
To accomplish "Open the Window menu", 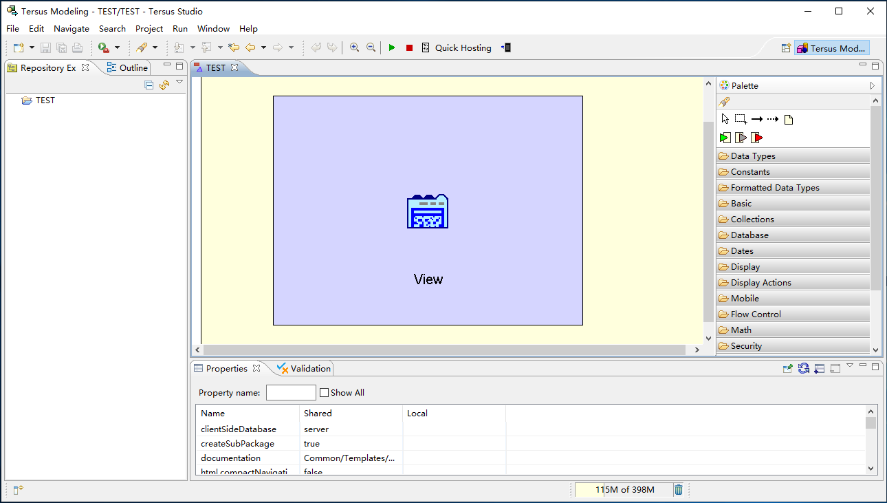I will click(213, 28).
